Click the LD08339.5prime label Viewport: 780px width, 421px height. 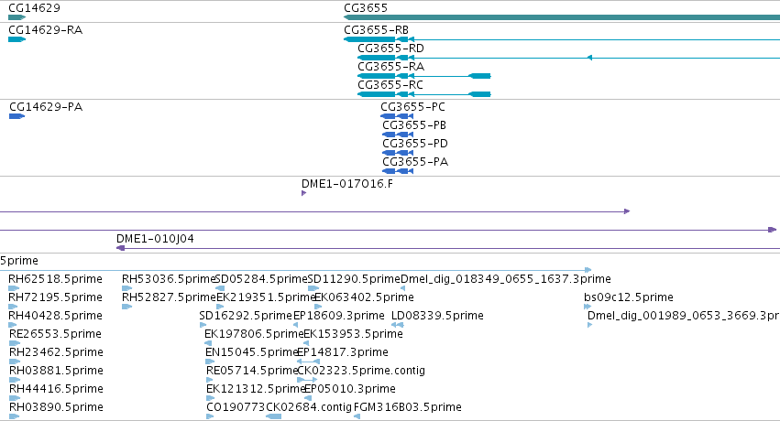[x=438, y=316]
